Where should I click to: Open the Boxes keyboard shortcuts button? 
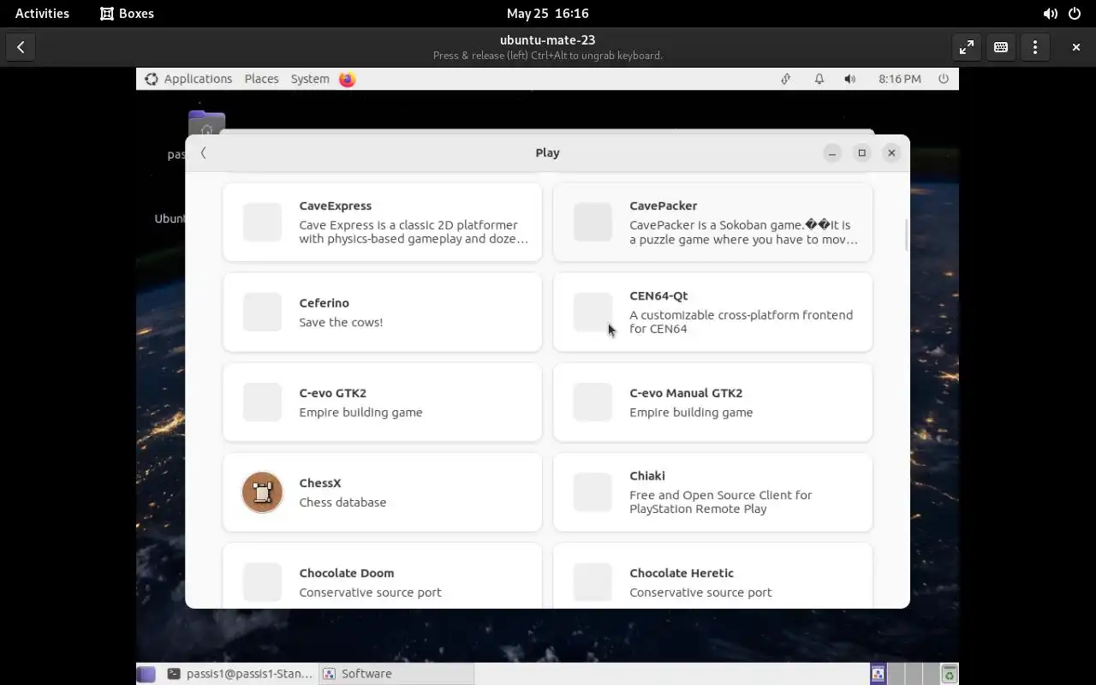click(1001, 47)
